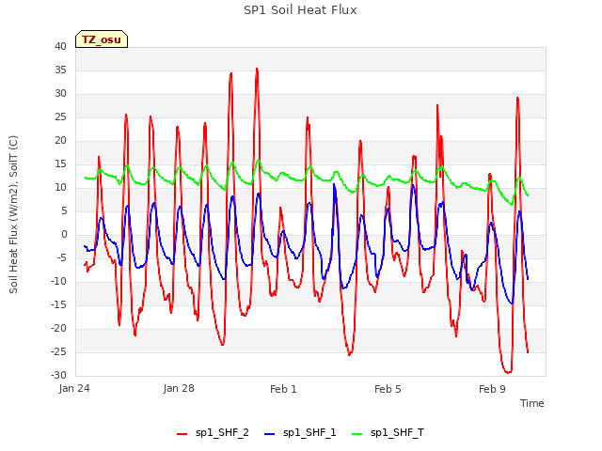Click the 40 y-axis tick label
The width and height of the screenshot is (602, 451).
[60, 46]
